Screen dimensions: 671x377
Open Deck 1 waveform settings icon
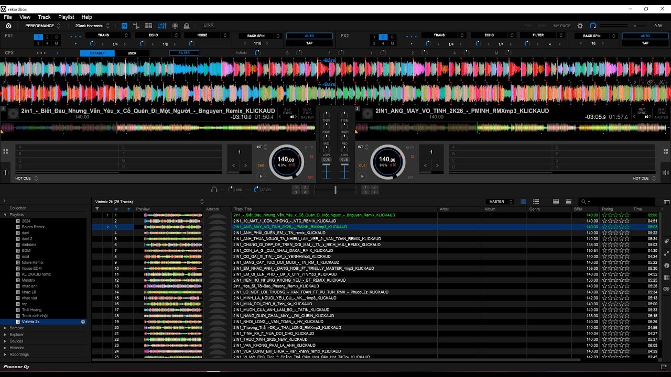click(x=6, y=172)
